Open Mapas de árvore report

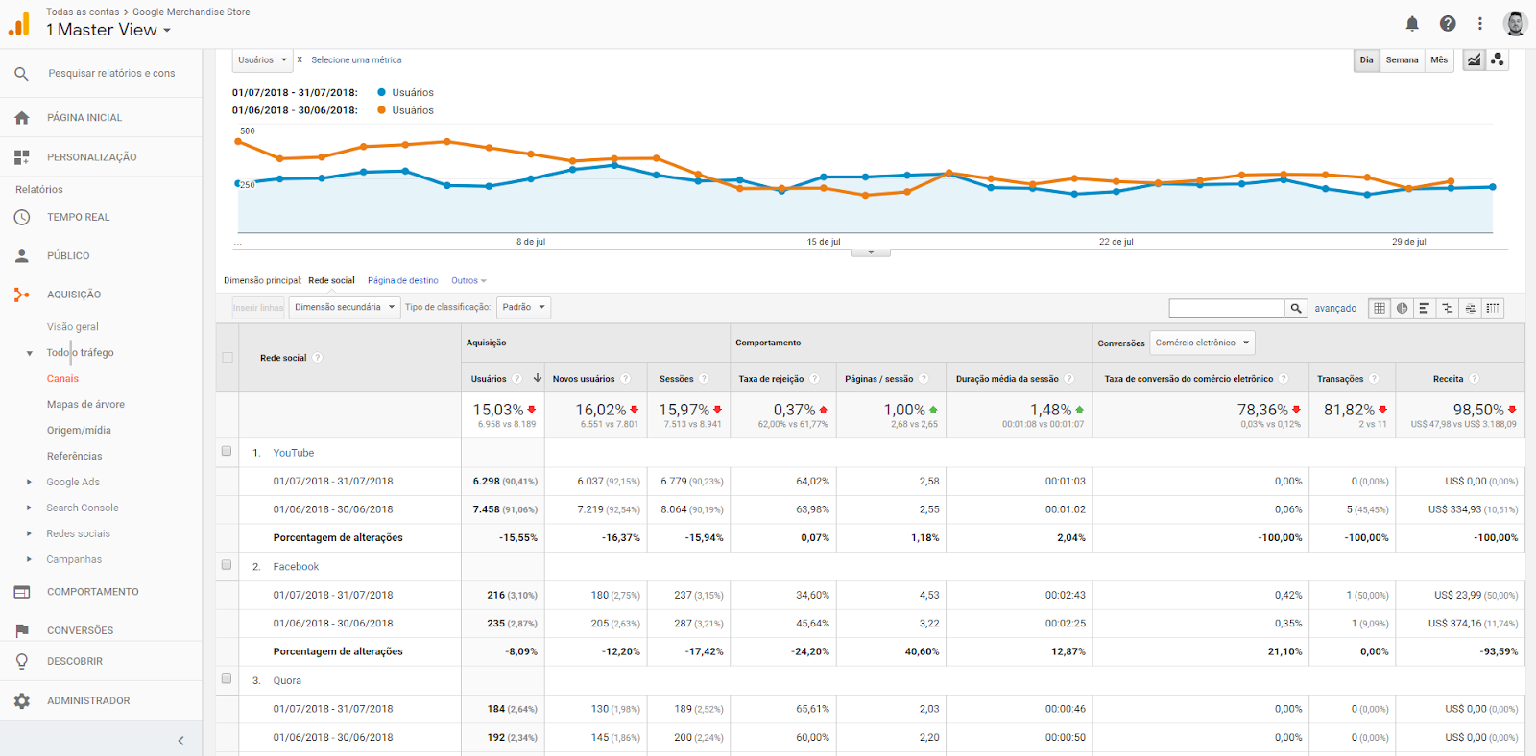point(85,405)
